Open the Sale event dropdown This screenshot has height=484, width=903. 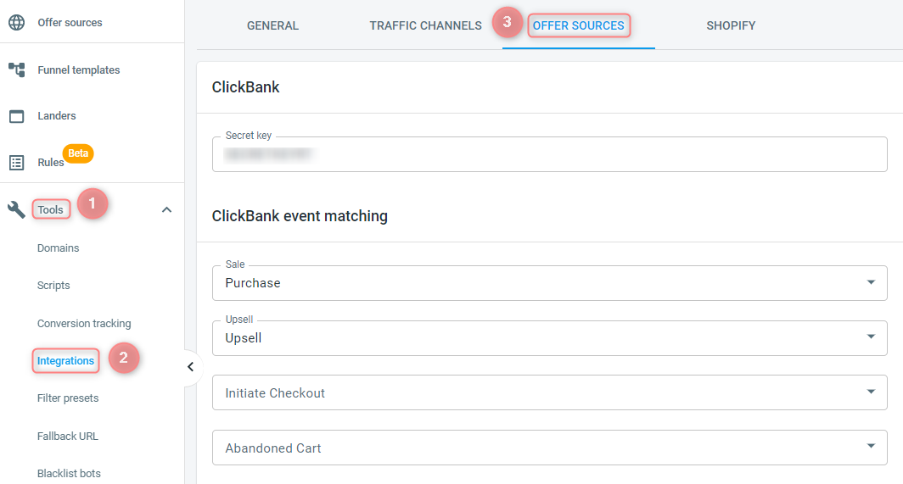click(x=549, y=282)
